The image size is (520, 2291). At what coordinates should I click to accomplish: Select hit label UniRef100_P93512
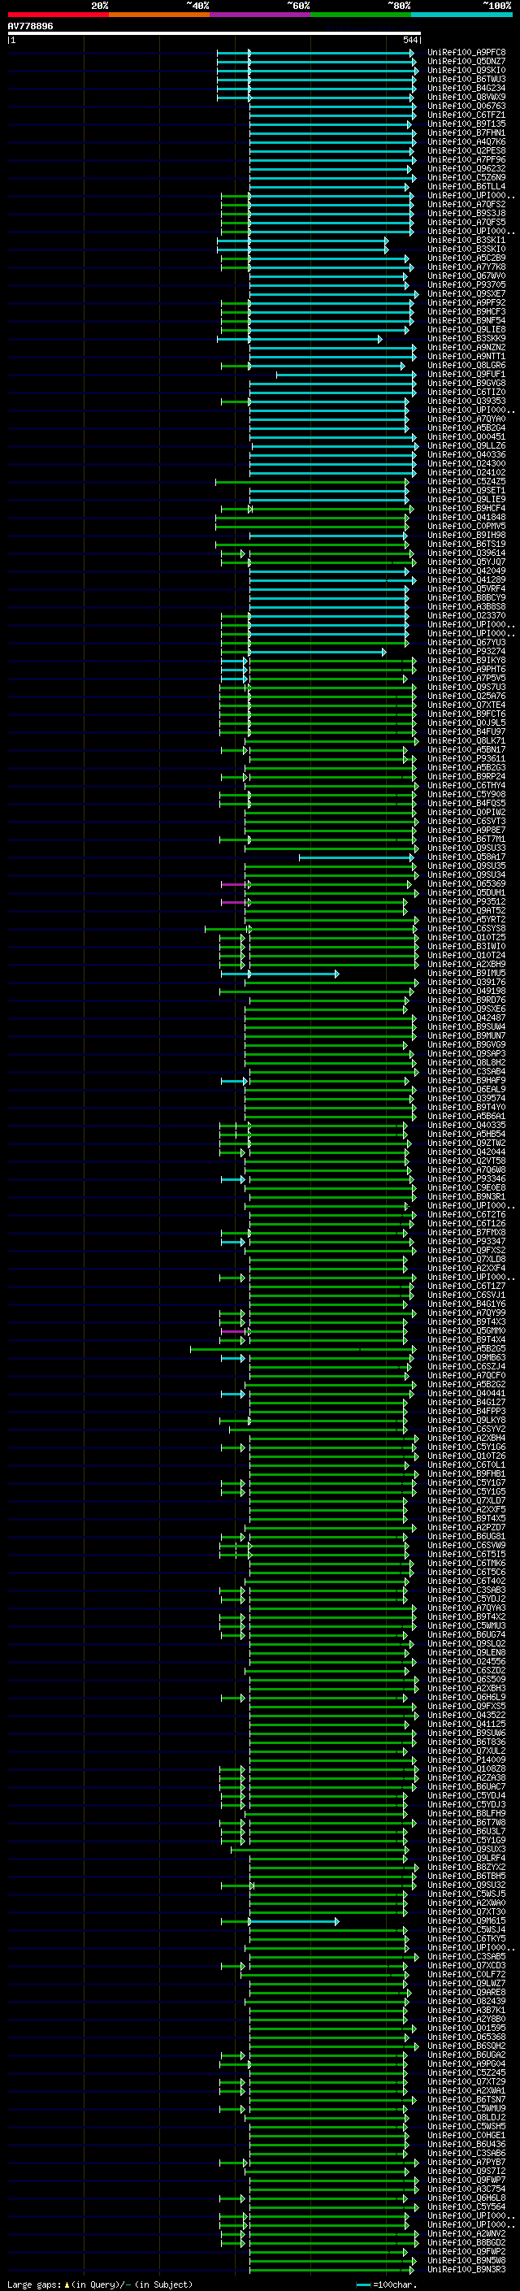click(x=466, y=902)
